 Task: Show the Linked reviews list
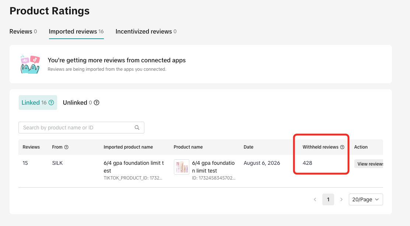[38, 102]
